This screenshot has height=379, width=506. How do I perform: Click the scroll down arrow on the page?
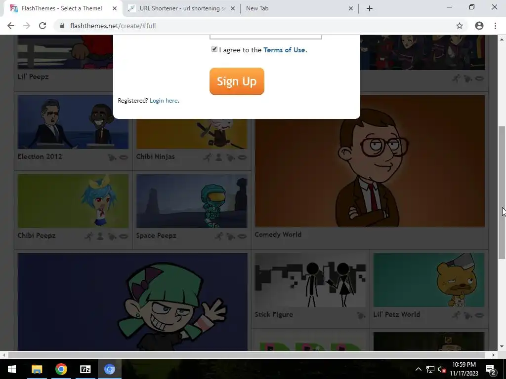(502, 346)
